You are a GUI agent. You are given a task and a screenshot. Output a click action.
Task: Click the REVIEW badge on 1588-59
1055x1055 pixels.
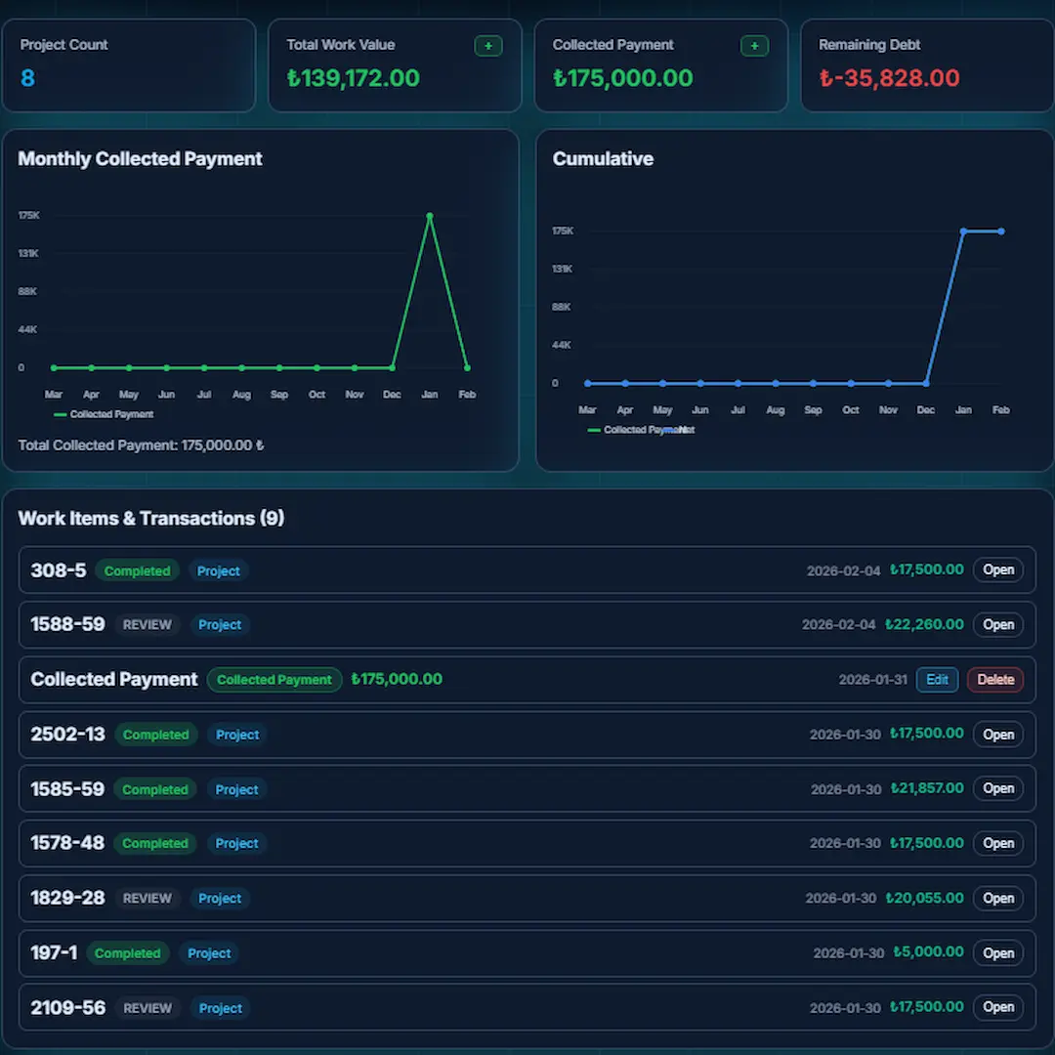tap(147, 625)
